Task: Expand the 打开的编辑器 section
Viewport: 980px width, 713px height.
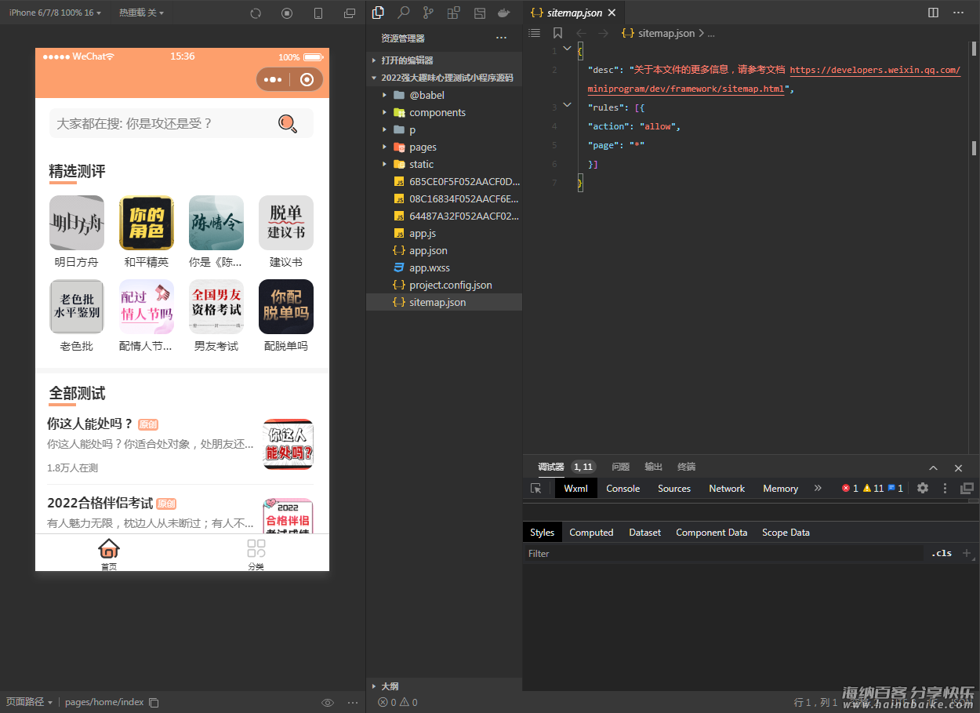Action: point(444,60)
